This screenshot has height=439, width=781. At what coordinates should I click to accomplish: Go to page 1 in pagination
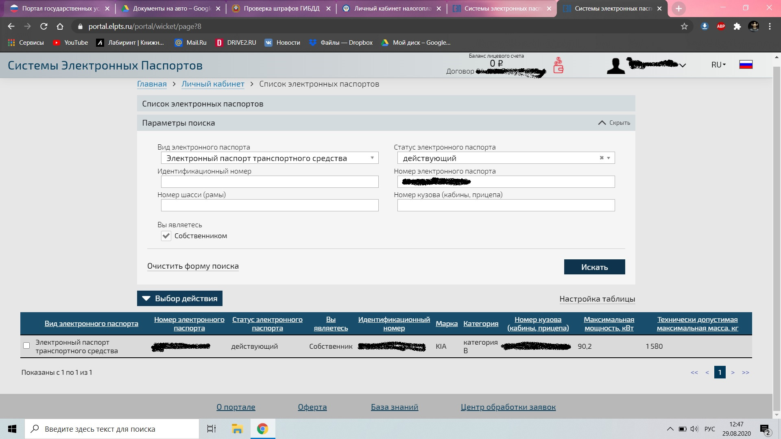720,372
